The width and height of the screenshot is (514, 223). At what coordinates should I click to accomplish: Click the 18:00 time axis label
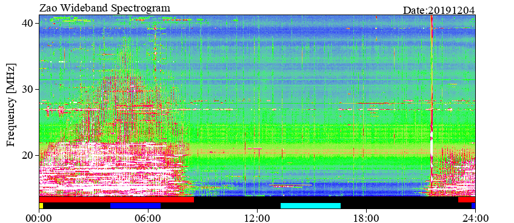[x=366, y=218]
